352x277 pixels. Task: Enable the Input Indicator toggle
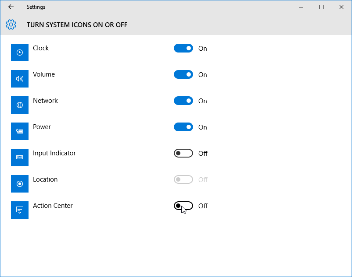183,153
